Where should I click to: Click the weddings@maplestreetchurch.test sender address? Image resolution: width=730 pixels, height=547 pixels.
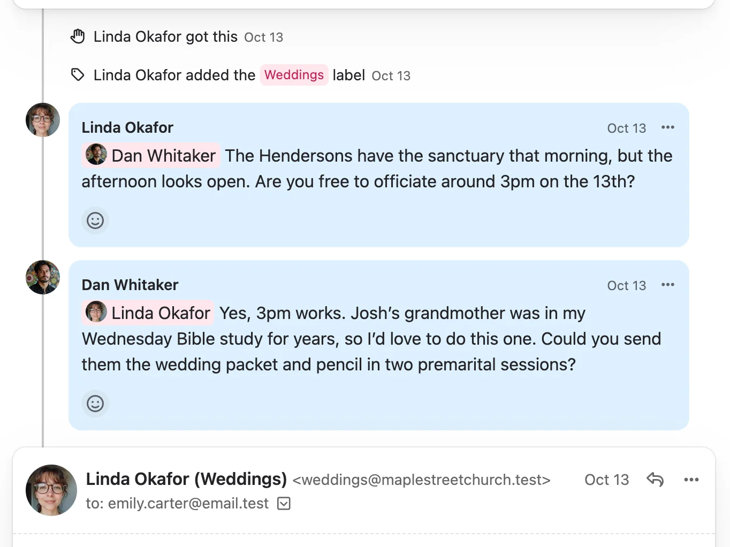click(422, 480)
